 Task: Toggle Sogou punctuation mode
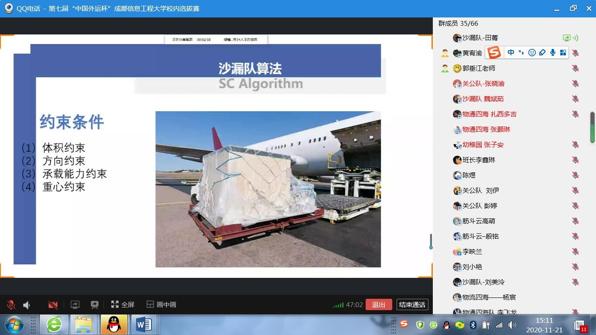pyautogui.click(x=521, y=53)
